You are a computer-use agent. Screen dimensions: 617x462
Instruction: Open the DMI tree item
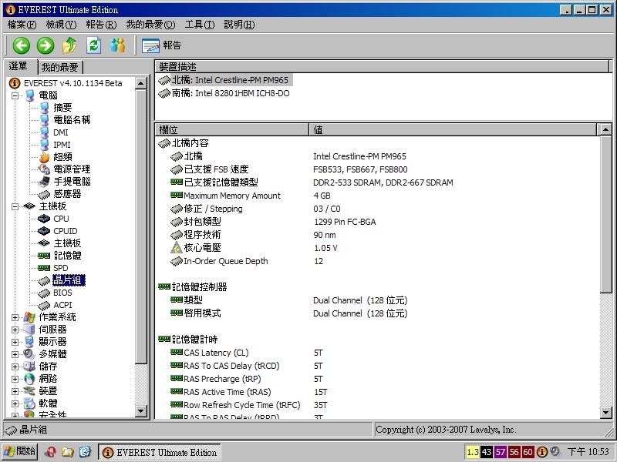[x=61, y=132]
